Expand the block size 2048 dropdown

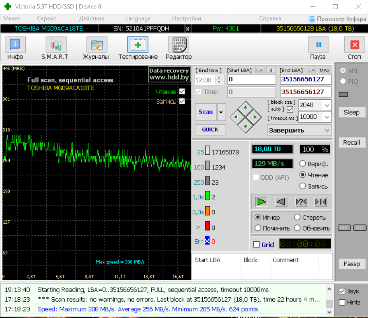[326, 105]
